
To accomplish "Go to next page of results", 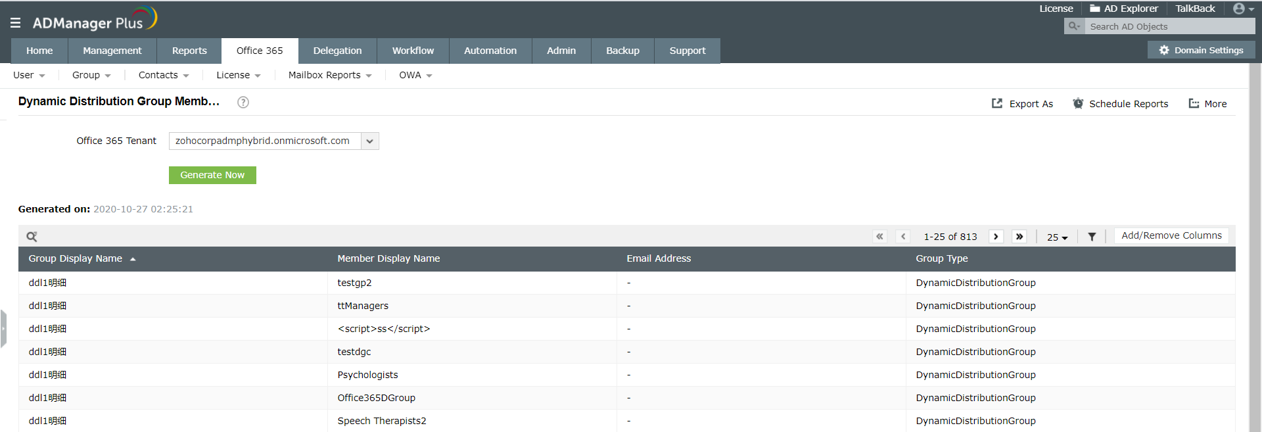I will [996, 237].
